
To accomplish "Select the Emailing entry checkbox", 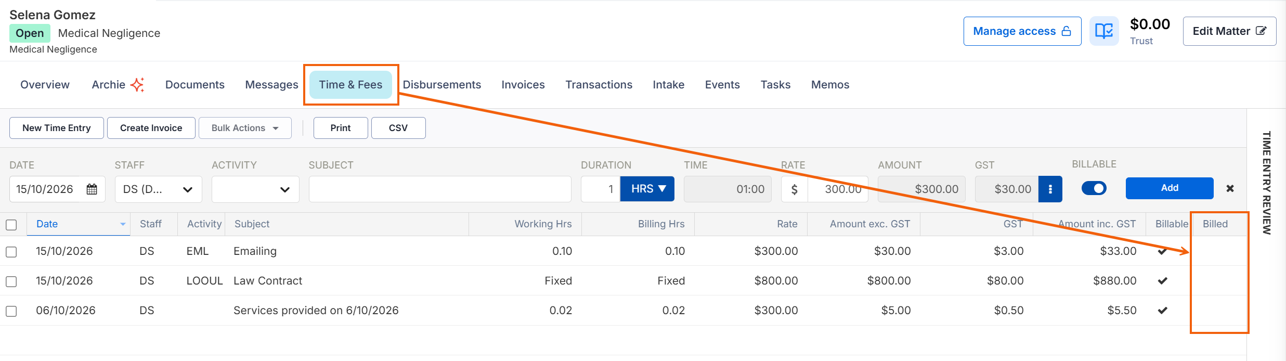I will tap(11, 252).
